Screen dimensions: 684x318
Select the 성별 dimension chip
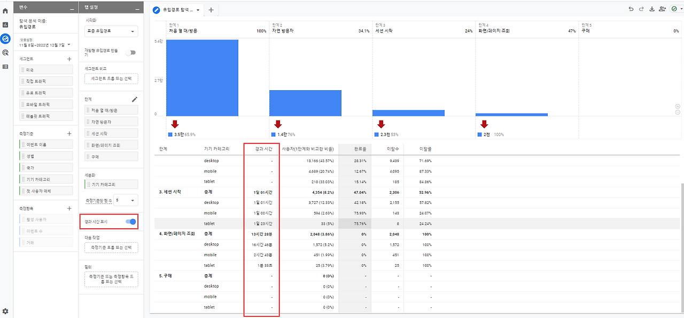point(46,156)
